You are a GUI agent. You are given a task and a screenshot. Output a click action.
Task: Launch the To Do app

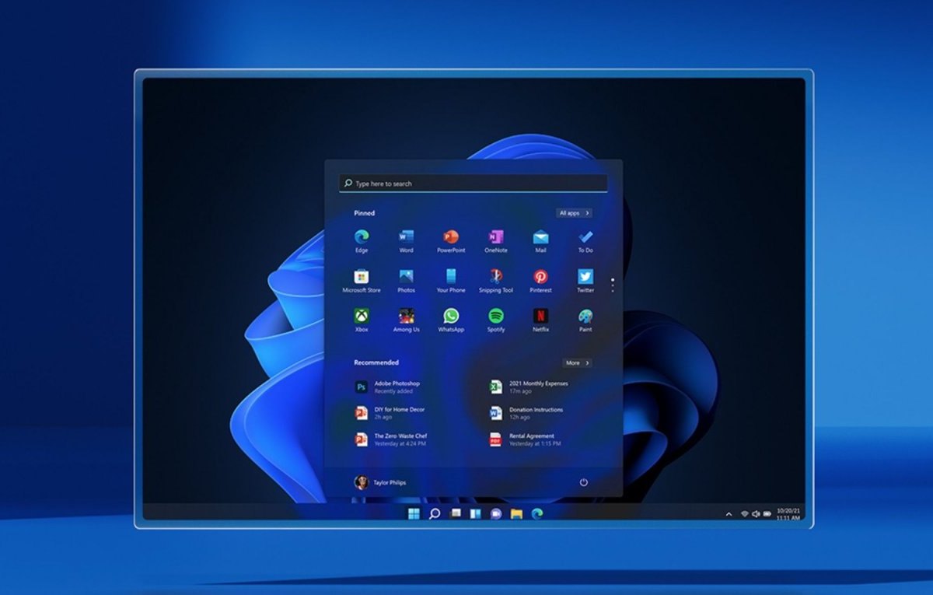(585, 240)
